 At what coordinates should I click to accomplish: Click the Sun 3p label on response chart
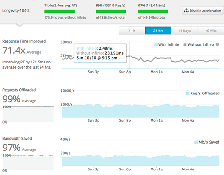tap(93, 72)
